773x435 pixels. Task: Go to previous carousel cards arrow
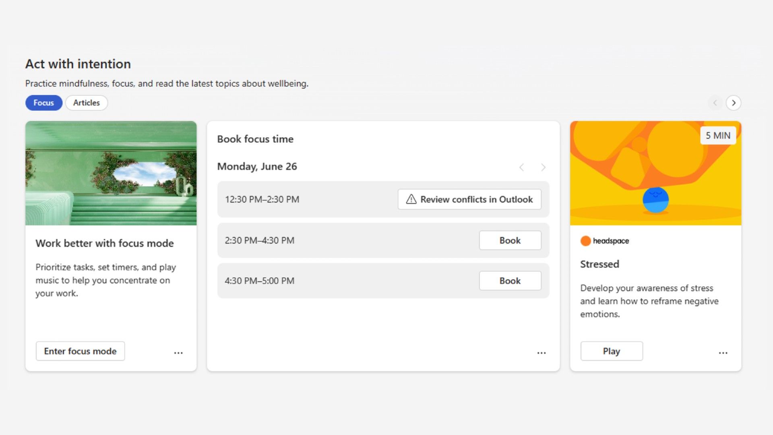715,103
